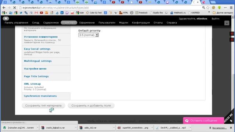Open Оставить сообщение chat widget
Screen dimensions: 235x132
point(203,121)
